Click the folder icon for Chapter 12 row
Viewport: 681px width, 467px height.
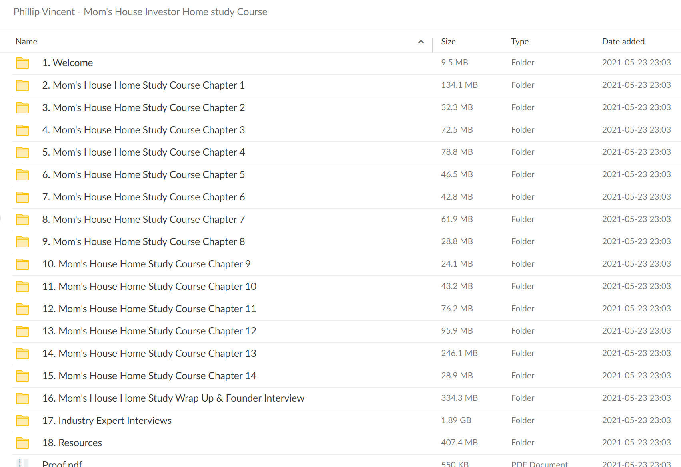[22, 331]
